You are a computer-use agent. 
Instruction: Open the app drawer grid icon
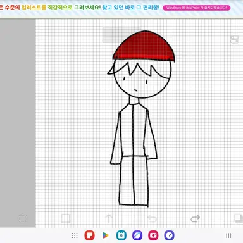pyautogui.click(x=75, y=235)
